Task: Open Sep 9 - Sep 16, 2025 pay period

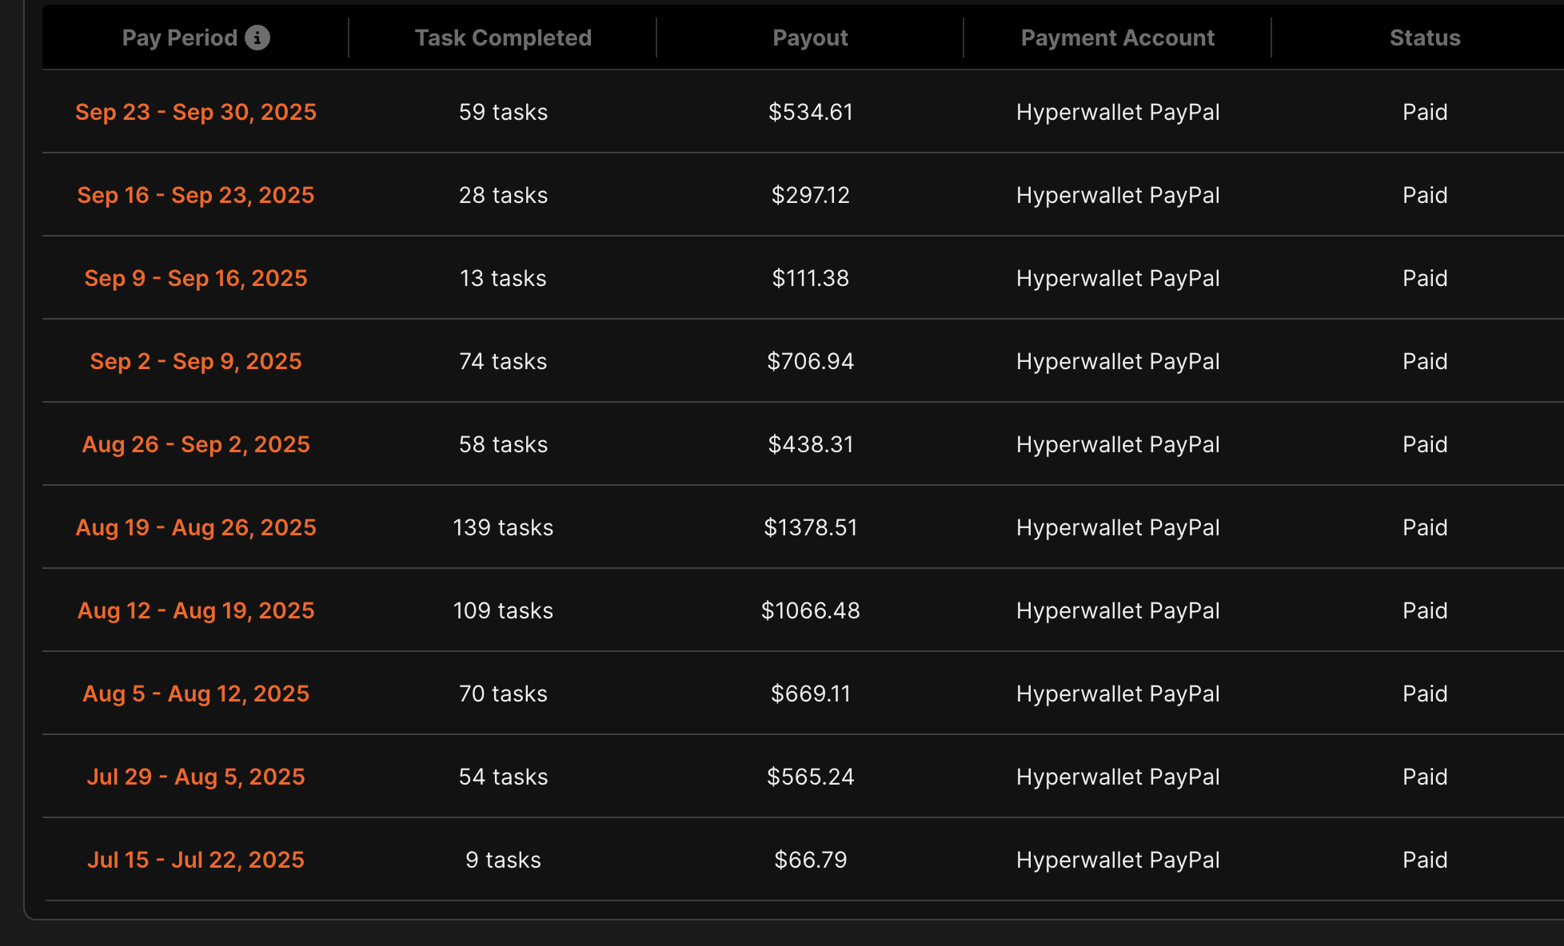Action: click(x=196, y=278)
